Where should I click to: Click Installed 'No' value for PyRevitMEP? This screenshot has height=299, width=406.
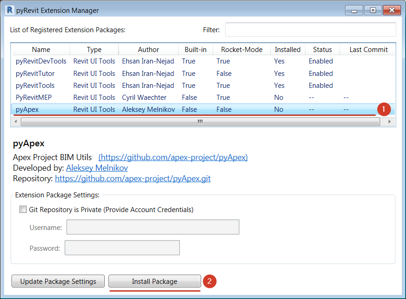[279, 98]
